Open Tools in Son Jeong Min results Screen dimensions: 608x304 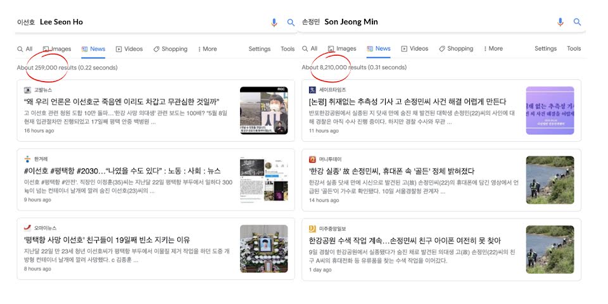[x=574, y=49]
